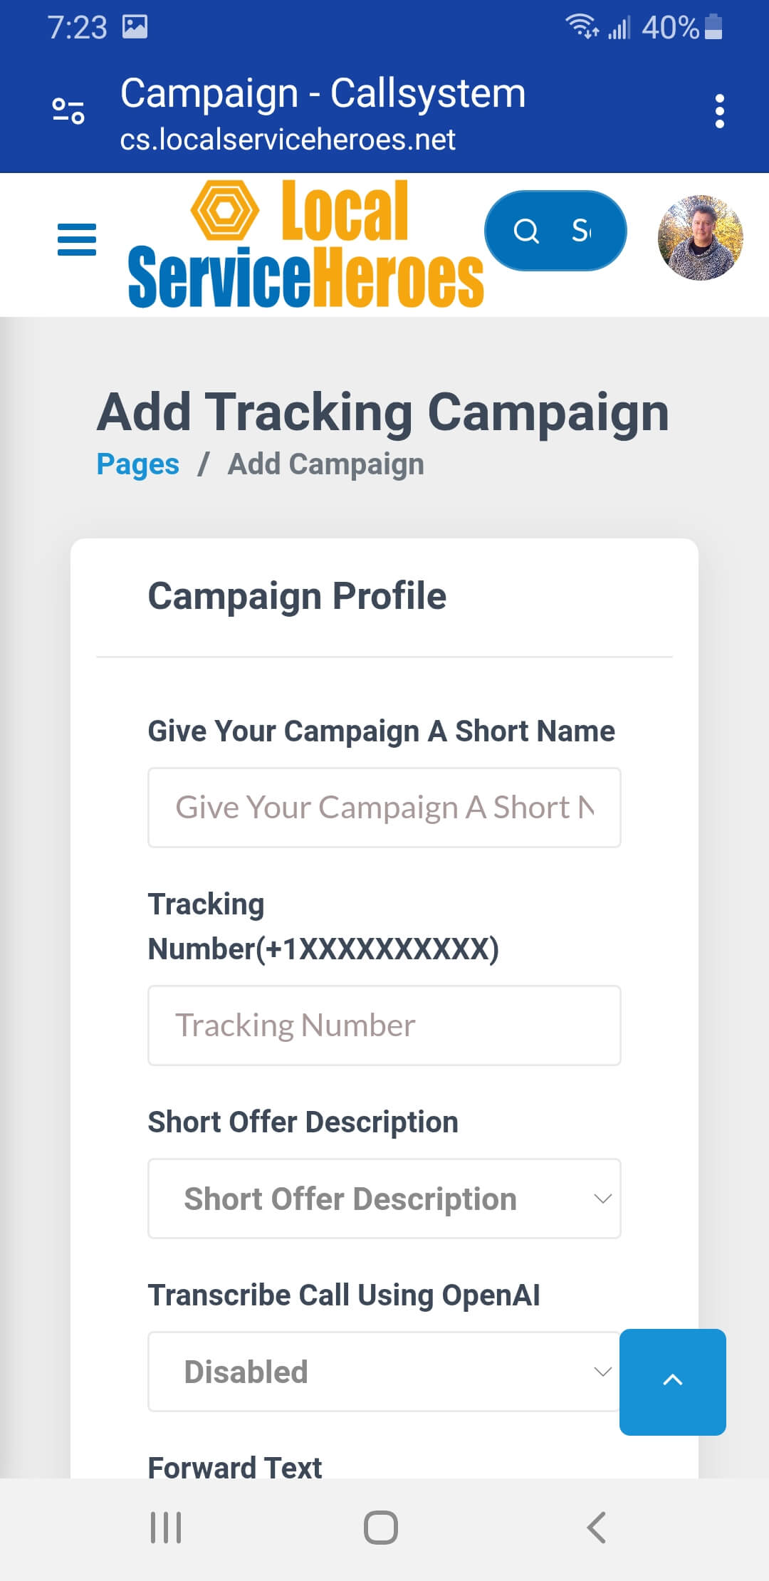The image size is (769, 1581).
Task: Click the Add Campaign breadcrumb item
Action: [x=325, y=464]
